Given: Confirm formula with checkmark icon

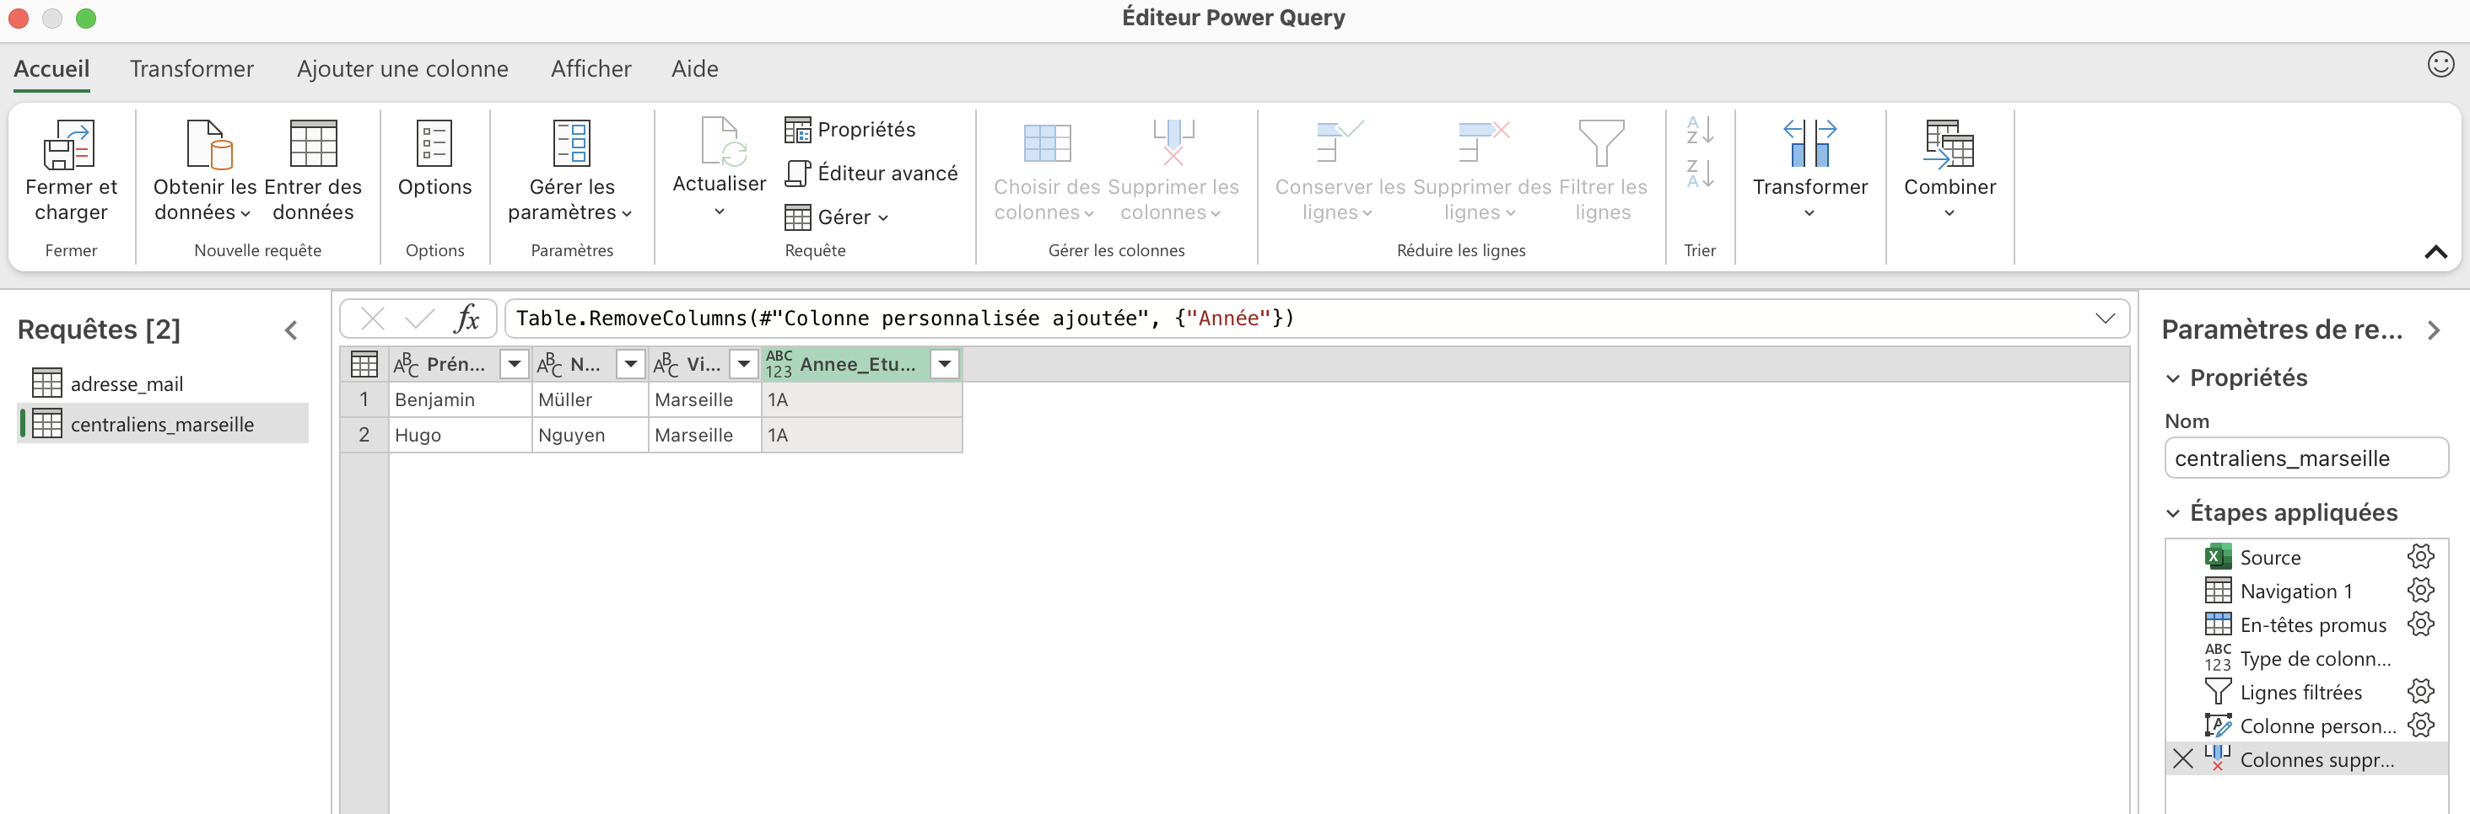Looking at the screenshot, I should (x=419, y=318).
